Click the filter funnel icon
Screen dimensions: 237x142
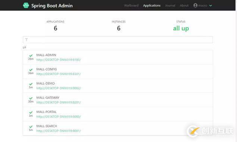coord(26,40)
